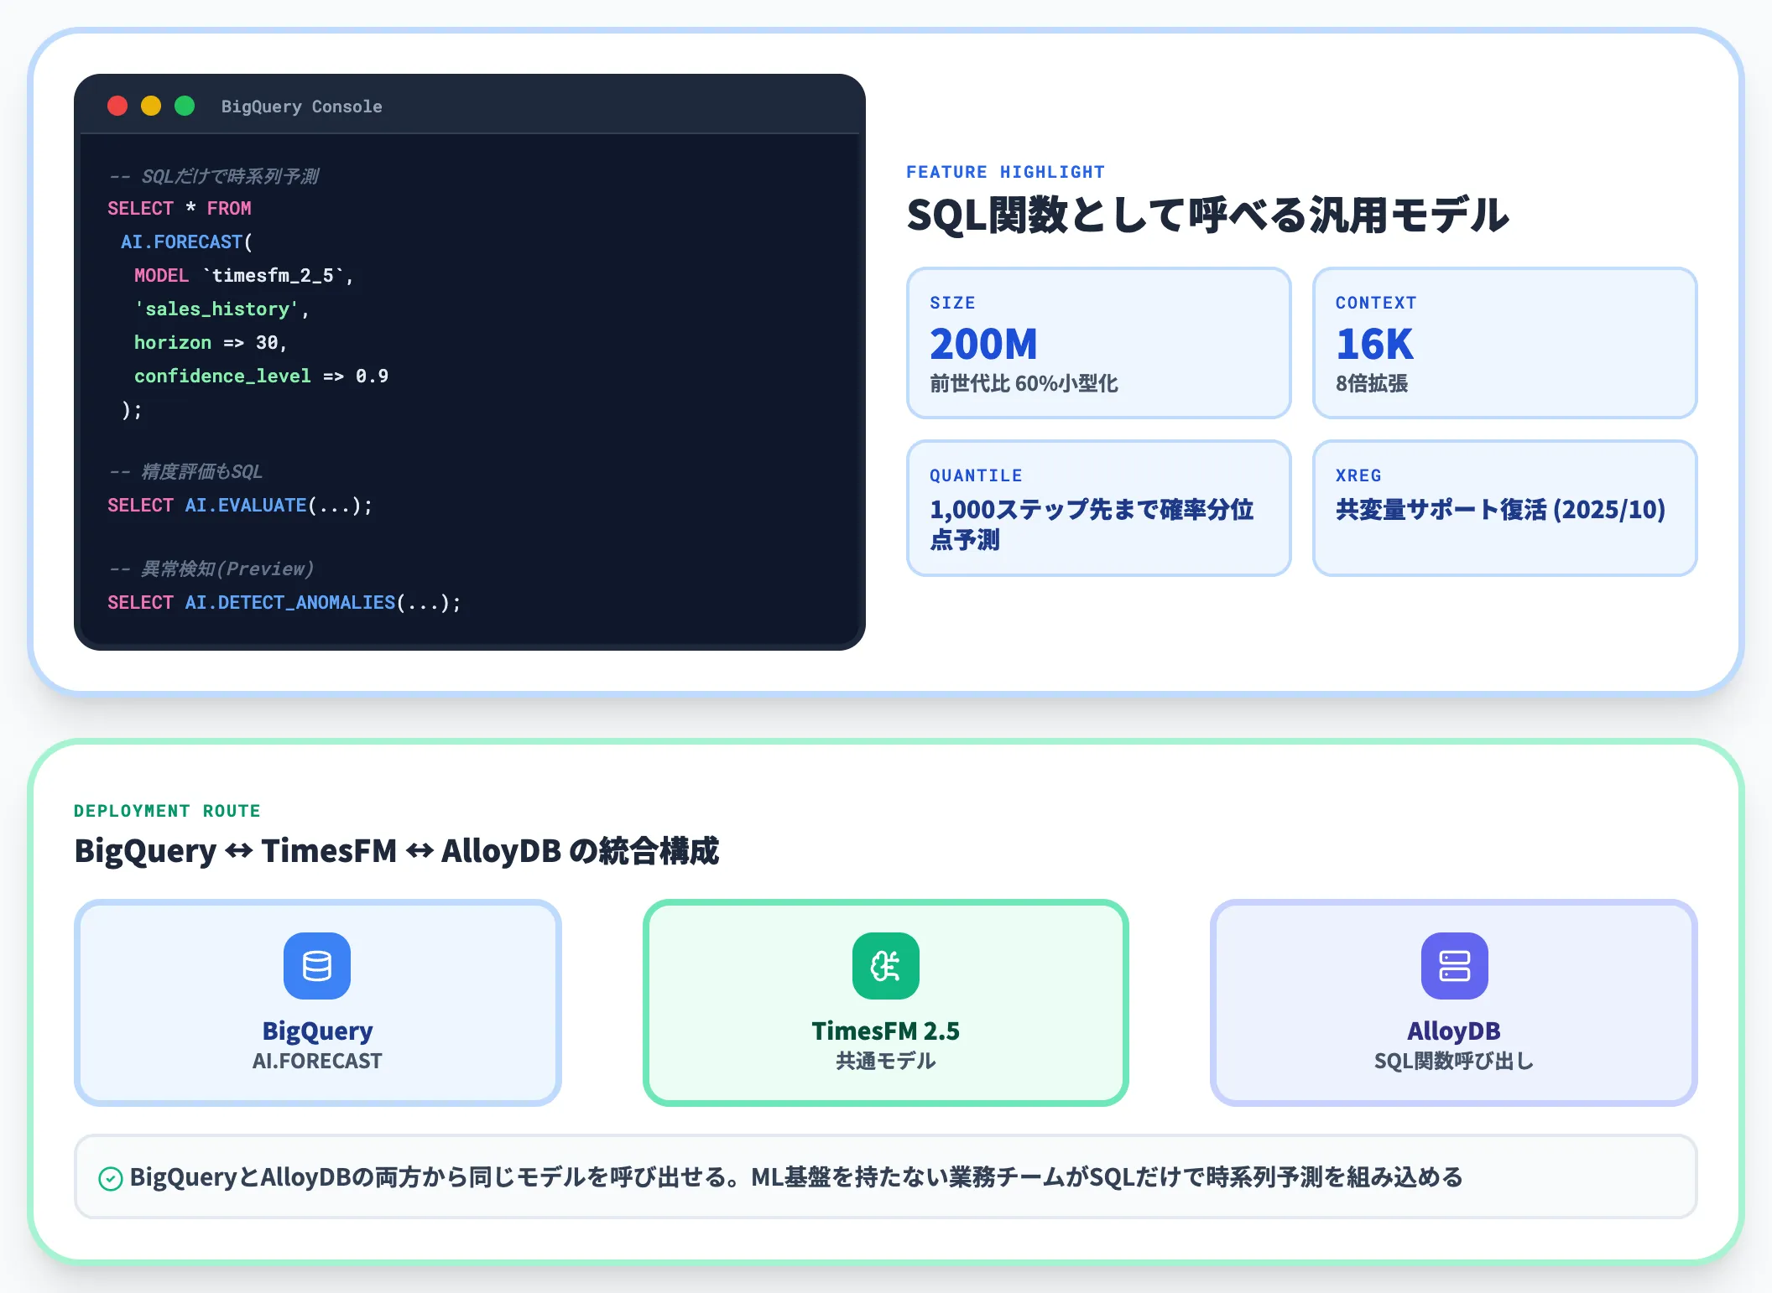Viewport: 1772px width, 1293px height.
Task: Click the FEATURE HIGHLIGHT label
Action: (1005, 172)
